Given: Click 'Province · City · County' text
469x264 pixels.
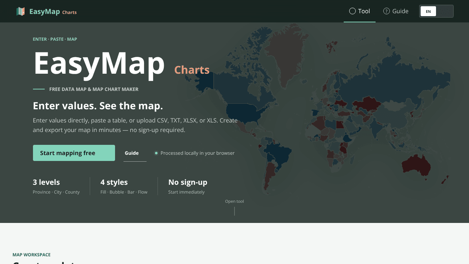Looking at the screenshot, I should click(x=56, y=192).
